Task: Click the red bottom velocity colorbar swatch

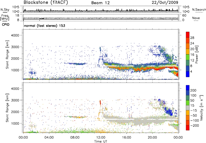Action: tap(188, 128)
